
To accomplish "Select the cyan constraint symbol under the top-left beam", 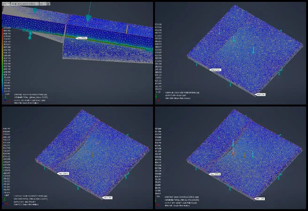I will [x=30, y=35].
